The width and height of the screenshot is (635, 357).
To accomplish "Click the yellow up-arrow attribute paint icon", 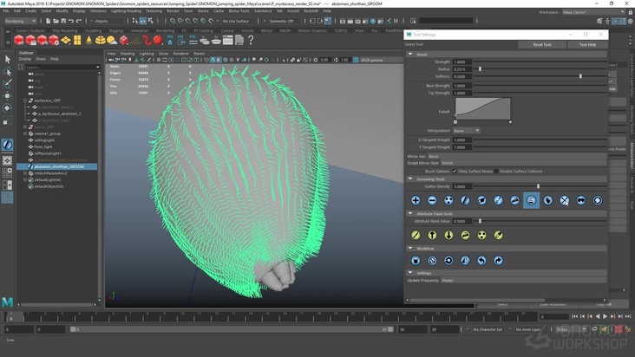I will click(432, 235).
